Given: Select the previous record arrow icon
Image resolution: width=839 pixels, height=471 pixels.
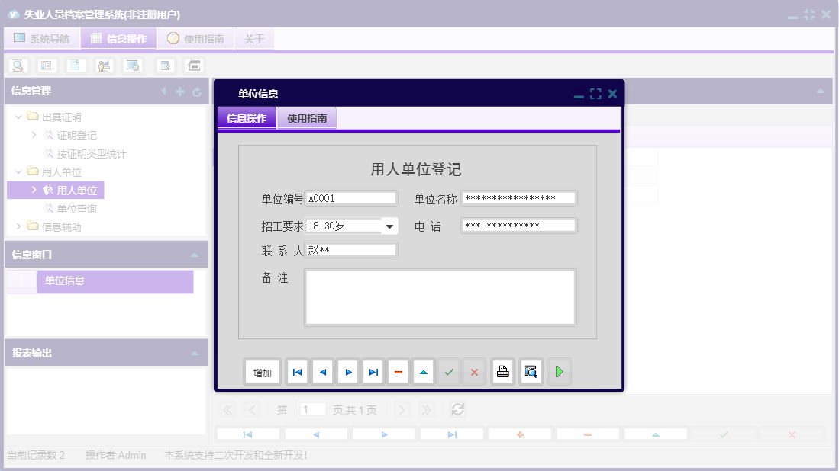Looking at the screenshot, I should 322,372.
